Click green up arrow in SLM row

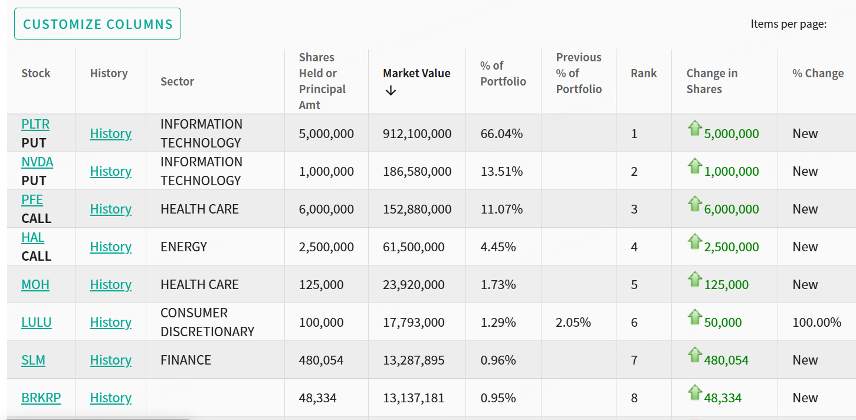point(695,355)
